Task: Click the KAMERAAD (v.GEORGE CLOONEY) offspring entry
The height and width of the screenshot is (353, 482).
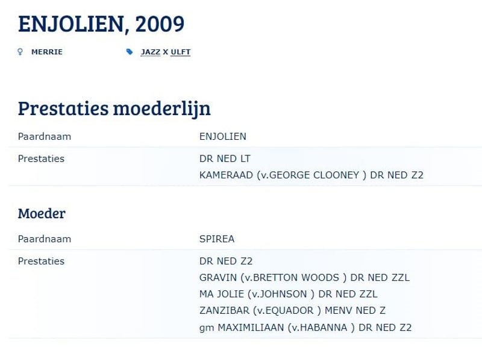Action: pyautogui.click(x=311, y=175)
